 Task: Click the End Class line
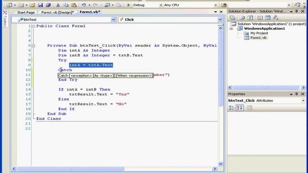[49, 119]
